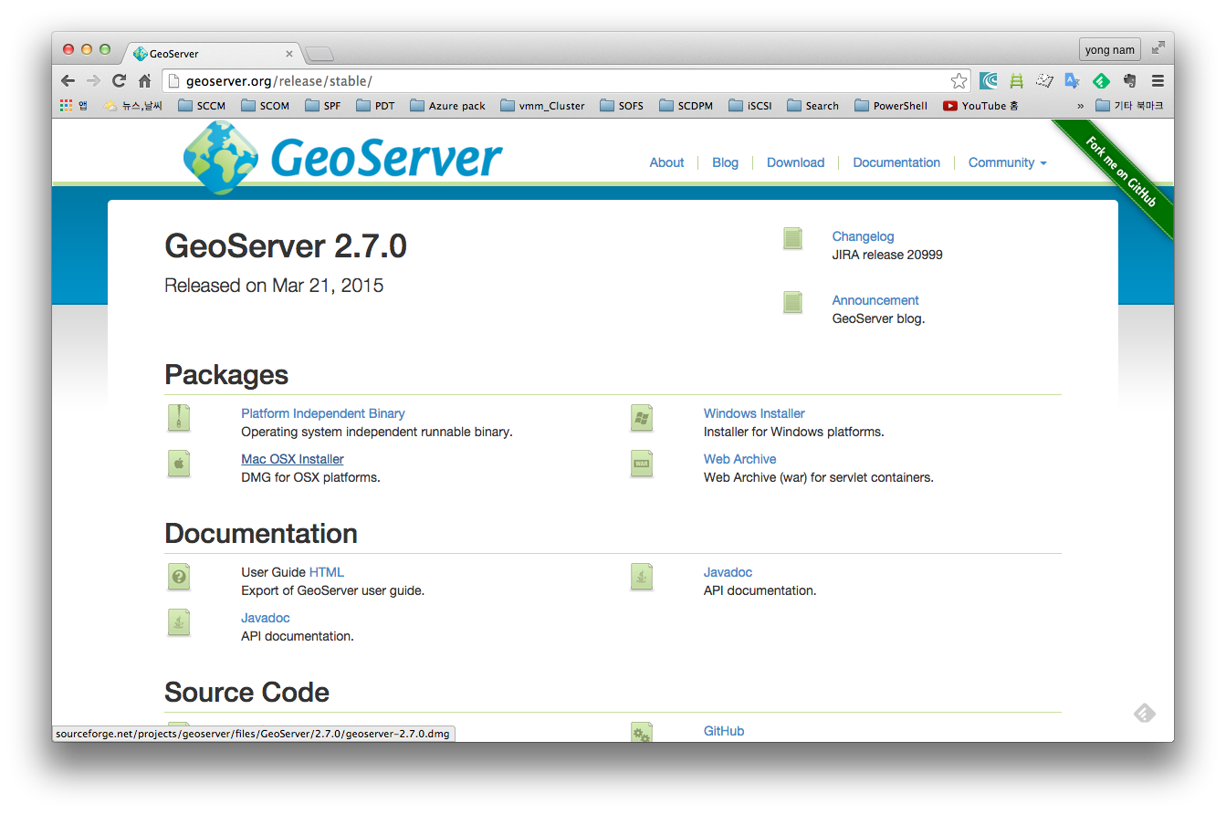Viewport: 1226px width, 814px height.
Task: Click the Changelog document icon
Action: (792, 238)
